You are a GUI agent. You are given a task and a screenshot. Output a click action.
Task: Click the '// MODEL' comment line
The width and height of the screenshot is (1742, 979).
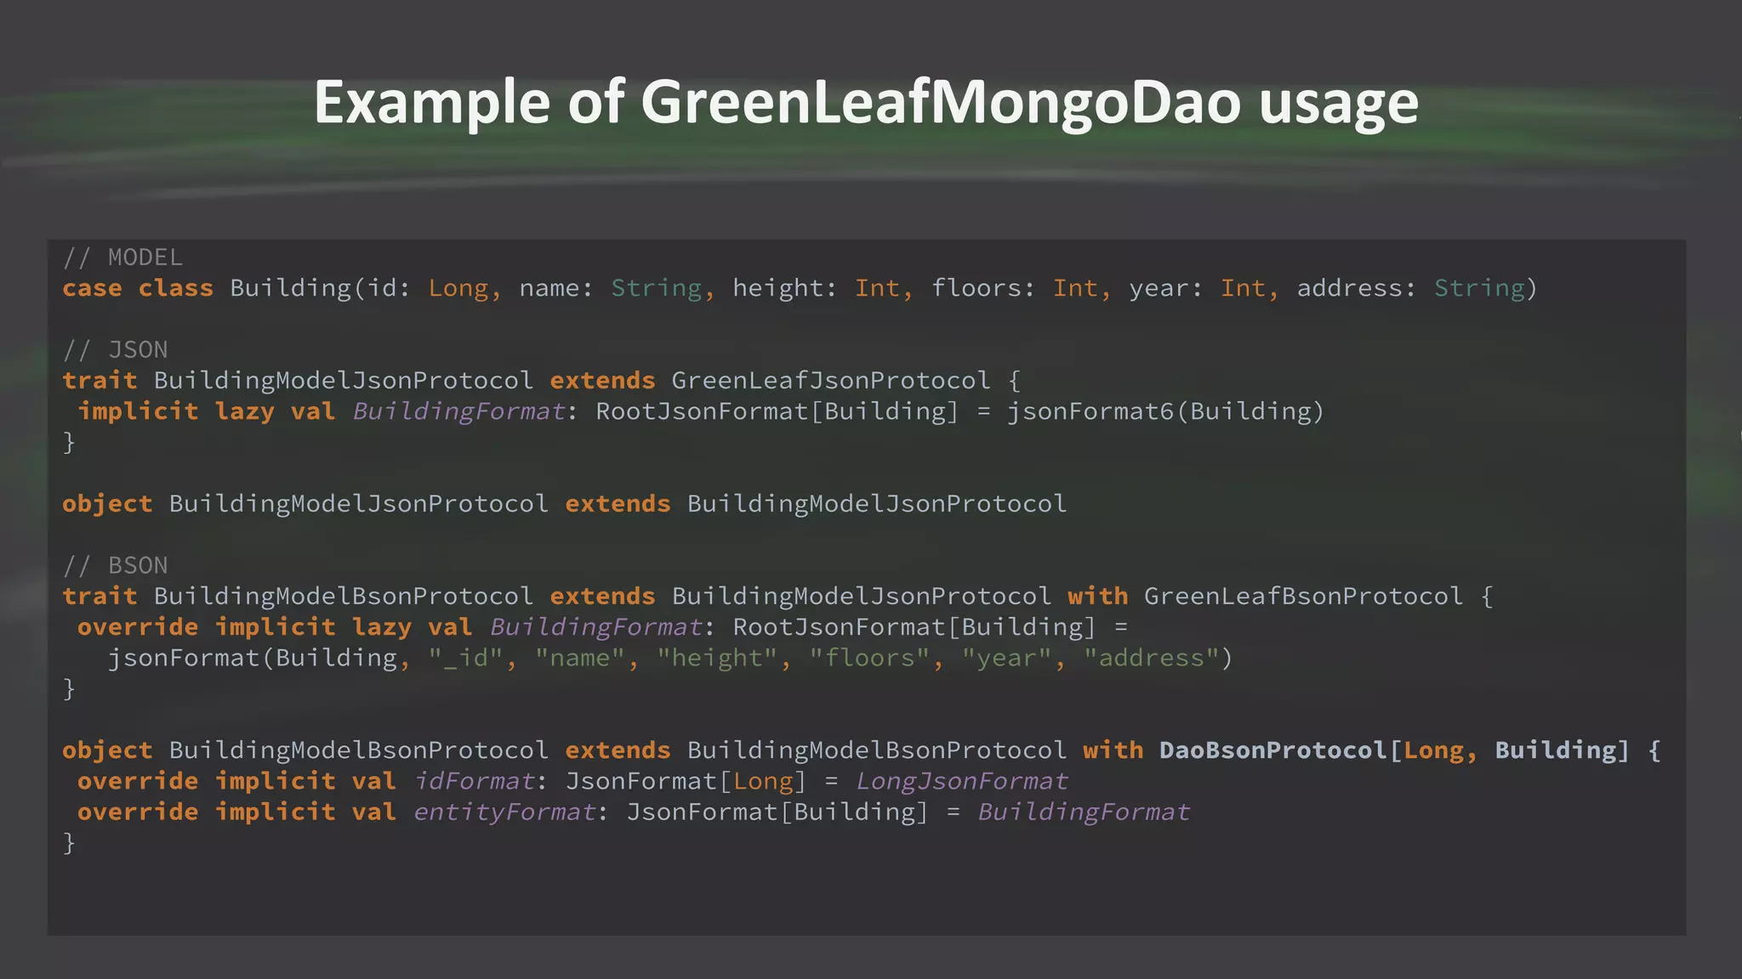tap(122, 257)
